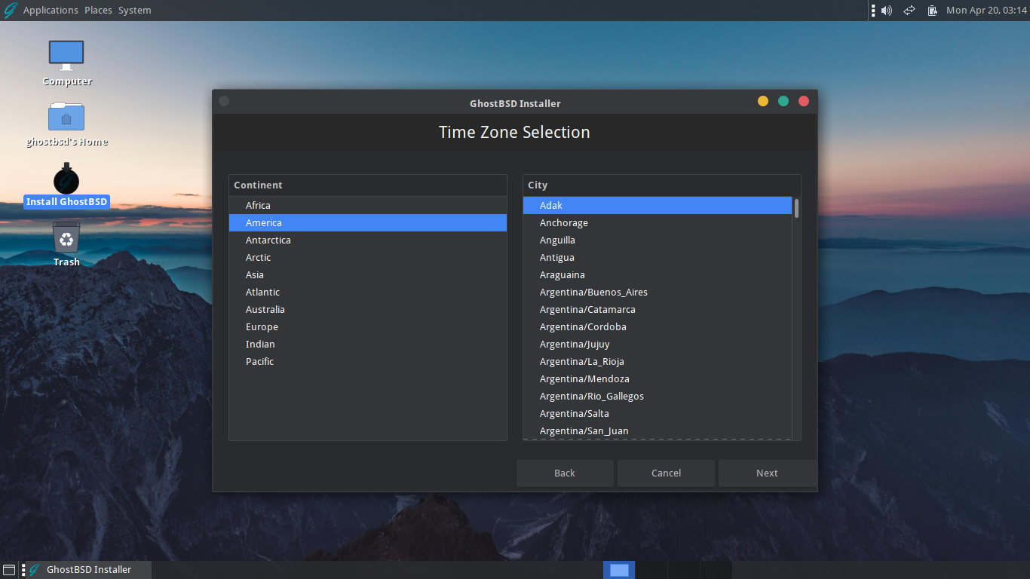The width and height of the screenshot is (1030, 579).
Task: Select Indian in the Continent list
Action: click(368, 345)
